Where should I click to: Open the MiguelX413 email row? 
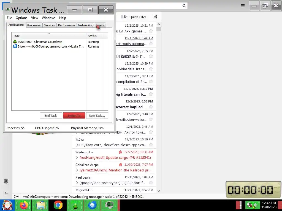[114, 190]
